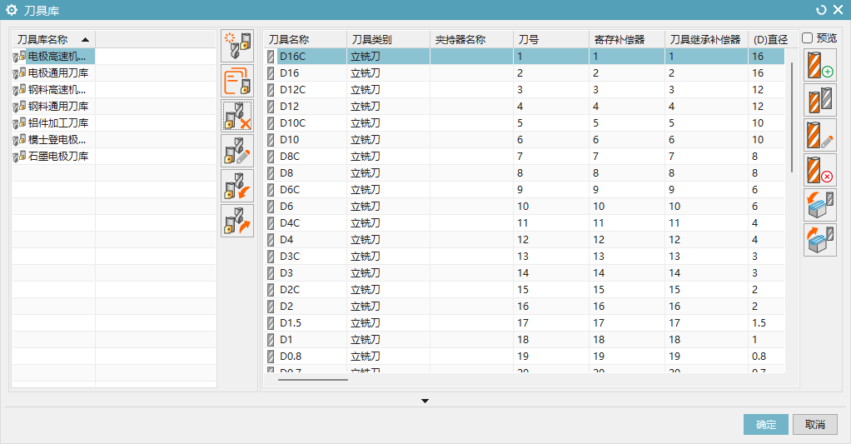Select the 铝件加工刀库 library
Viewport: 851px width, 444px height.
[x=54, y=123]
